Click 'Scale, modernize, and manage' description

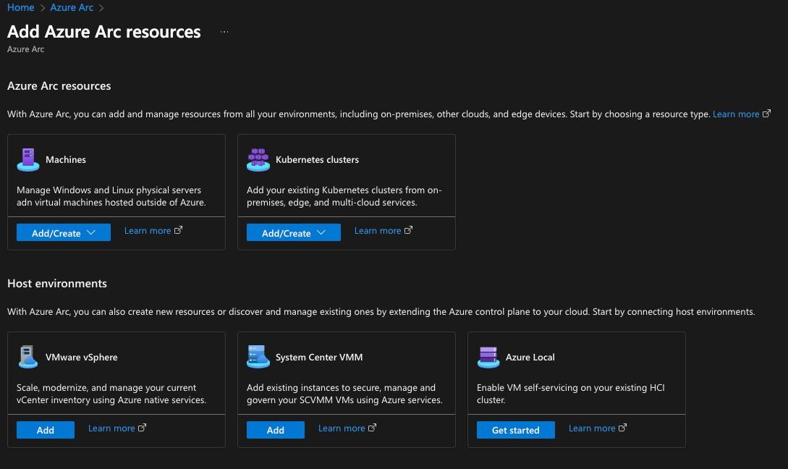click(111, 394)
